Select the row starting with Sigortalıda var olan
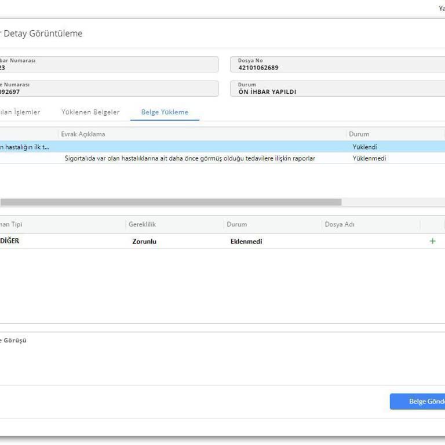445x445 pixels. pyautogui.click(x=190, y=158)
